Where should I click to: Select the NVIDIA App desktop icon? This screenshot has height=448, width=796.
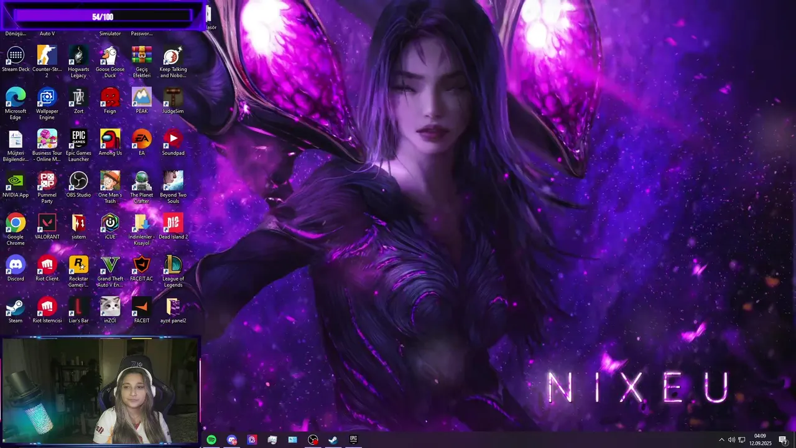16,184
